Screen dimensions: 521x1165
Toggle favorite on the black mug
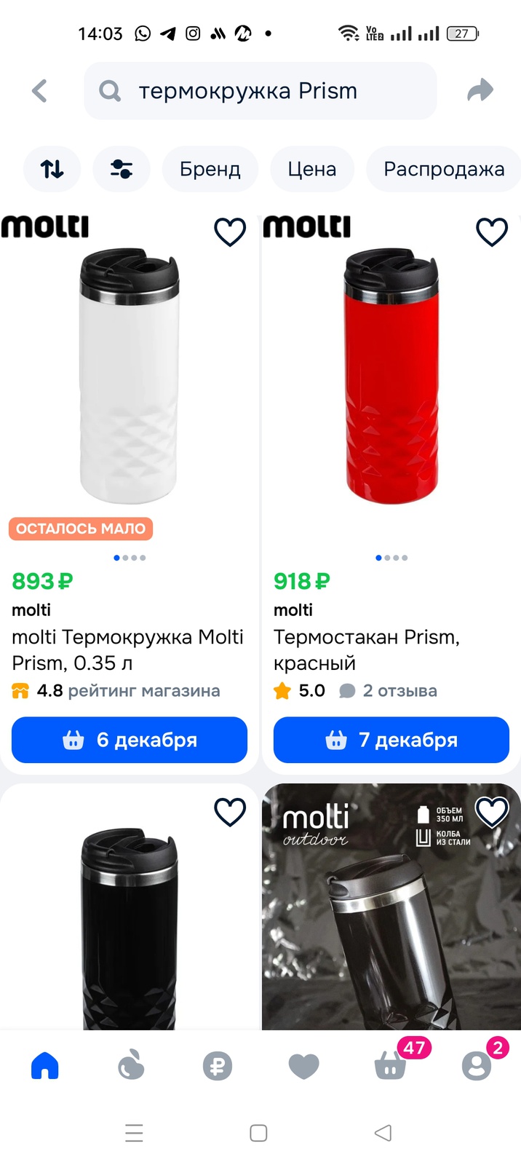(x=230, y=812)
